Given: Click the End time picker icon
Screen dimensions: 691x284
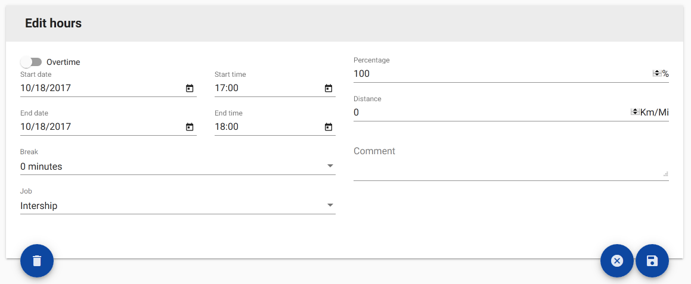Looking at the screenshot, I should tap(329, 127).
